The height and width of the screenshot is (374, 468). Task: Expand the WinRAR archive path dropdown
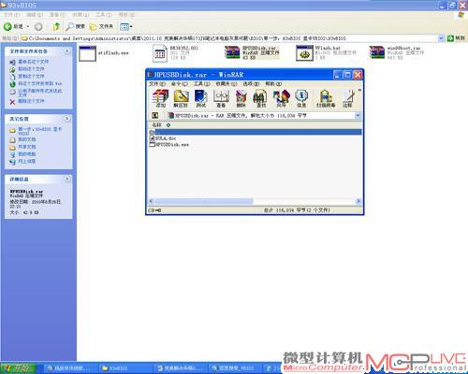pyautogui.click(x=358, y=116)
